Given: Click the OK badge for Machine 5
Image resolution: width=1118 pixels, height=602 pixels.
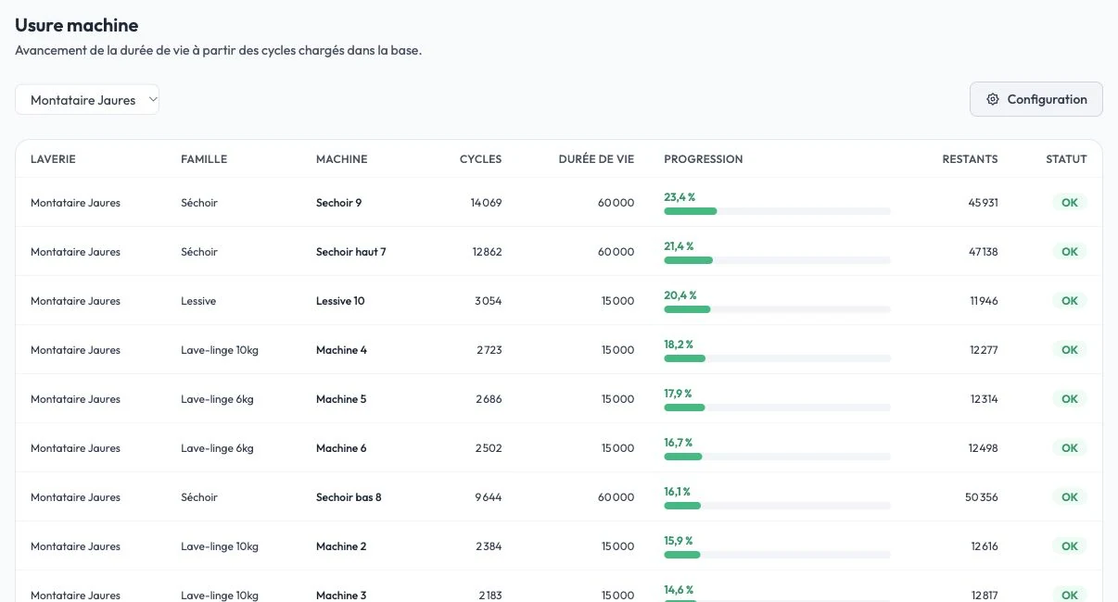Looking at the screenshot, I should pos(1069,399).
